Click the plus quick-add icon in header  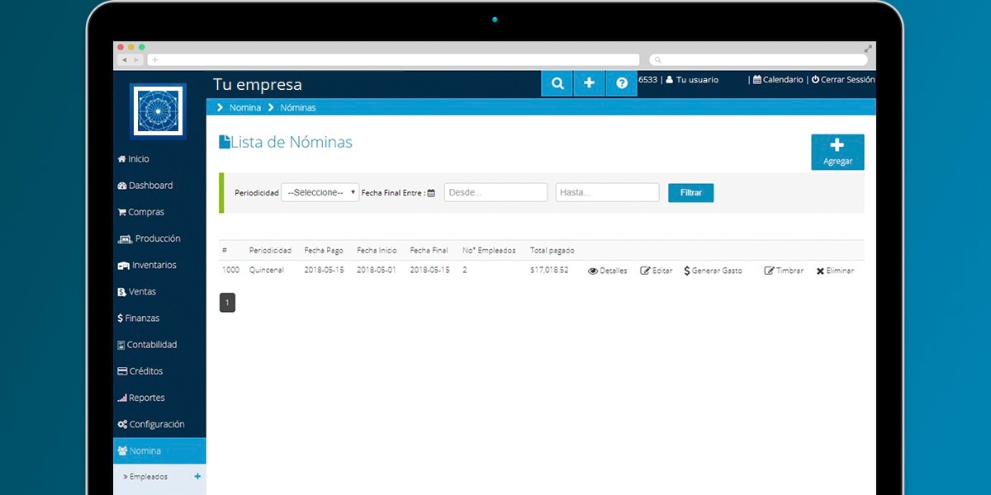click(x=589, y=83)
